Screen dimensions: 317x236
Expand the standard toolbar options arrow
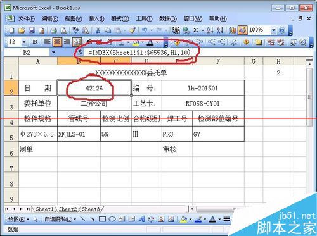[290, 30]
